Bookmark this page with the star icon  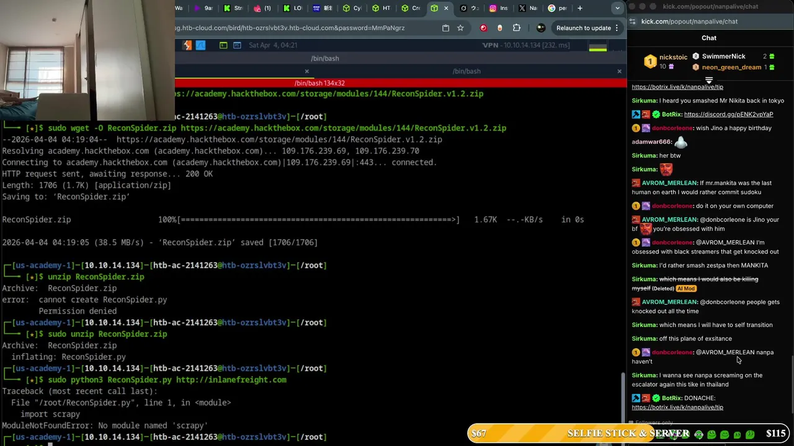(x=460, y=28)
